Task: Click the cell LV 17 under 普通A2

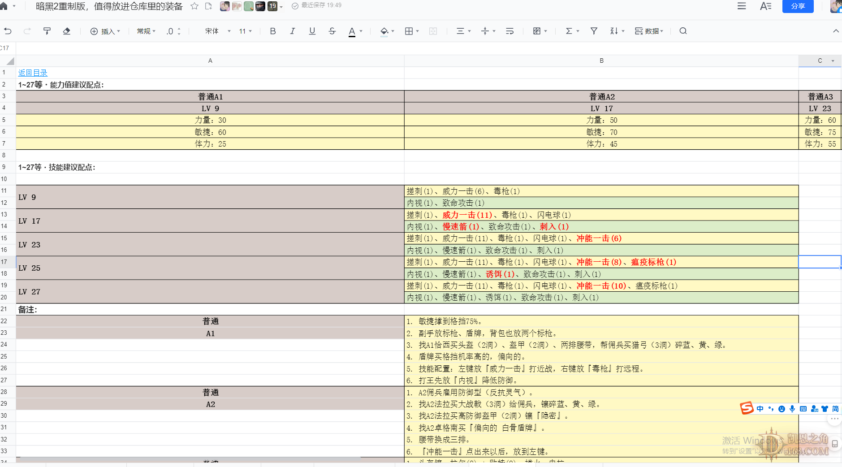Action: [x=601, y=108]
